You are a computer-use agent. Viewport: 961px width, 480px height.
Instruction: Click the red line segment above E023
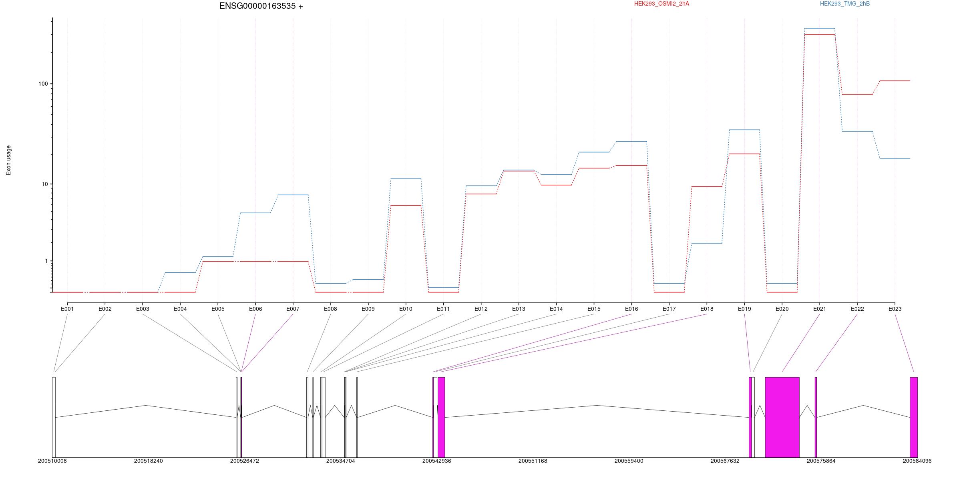[x=895, y=81]
